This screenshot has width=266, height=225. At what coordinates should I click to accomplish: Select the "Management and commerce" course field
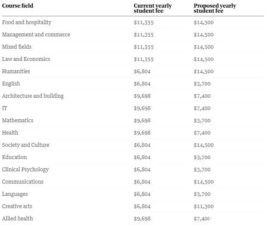tap(36, 34)
